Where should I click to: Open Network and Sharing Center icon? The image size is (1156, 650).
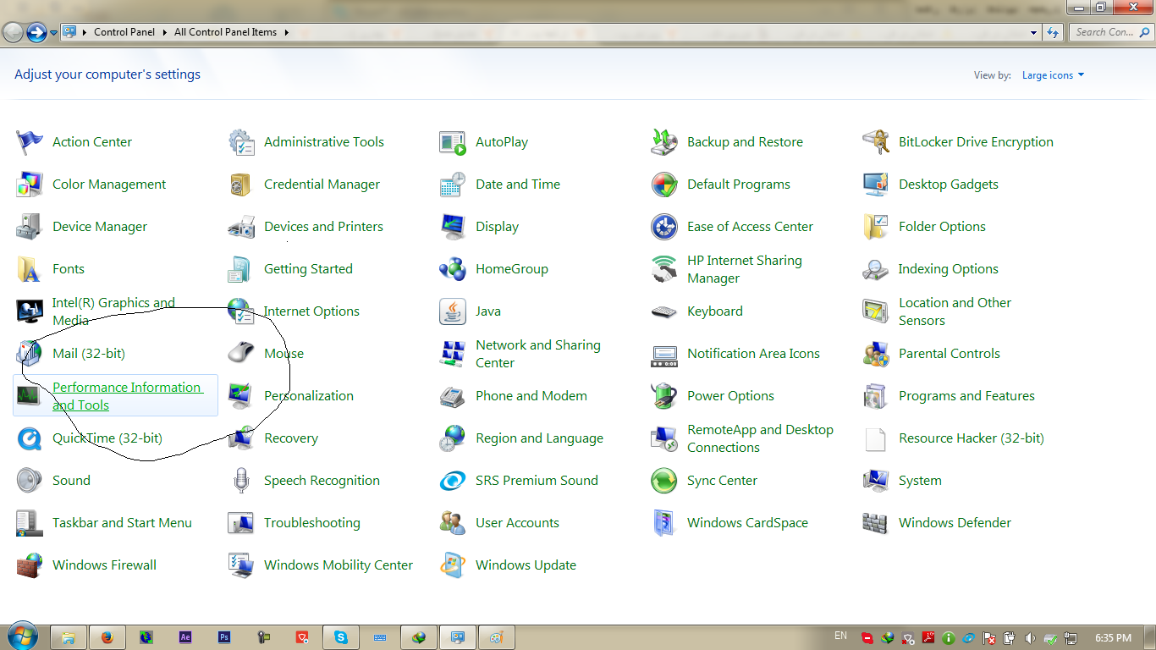coord(453,354)
